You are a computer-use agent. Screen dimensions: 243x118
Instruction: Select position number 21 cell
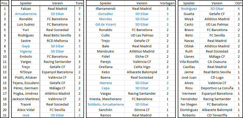pos(4,115)
